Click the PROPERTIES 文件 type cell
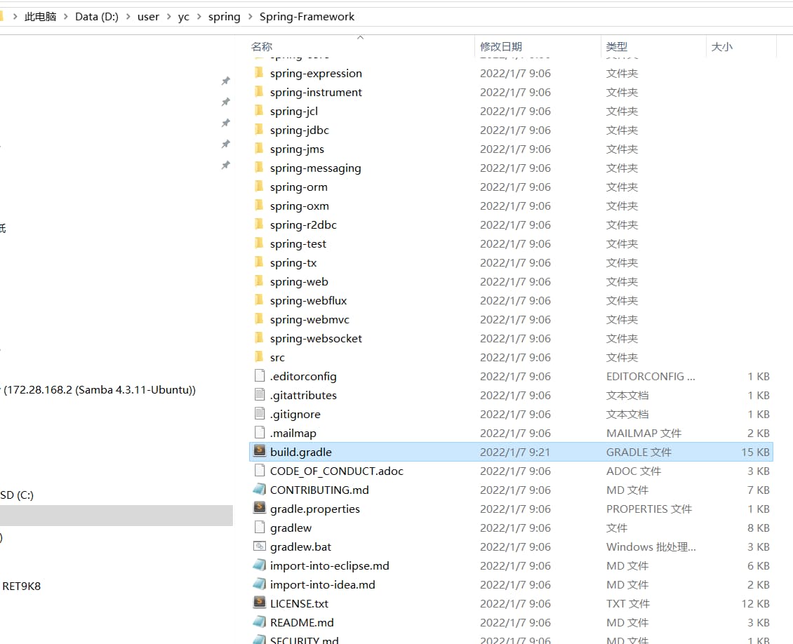 [649, 509]
